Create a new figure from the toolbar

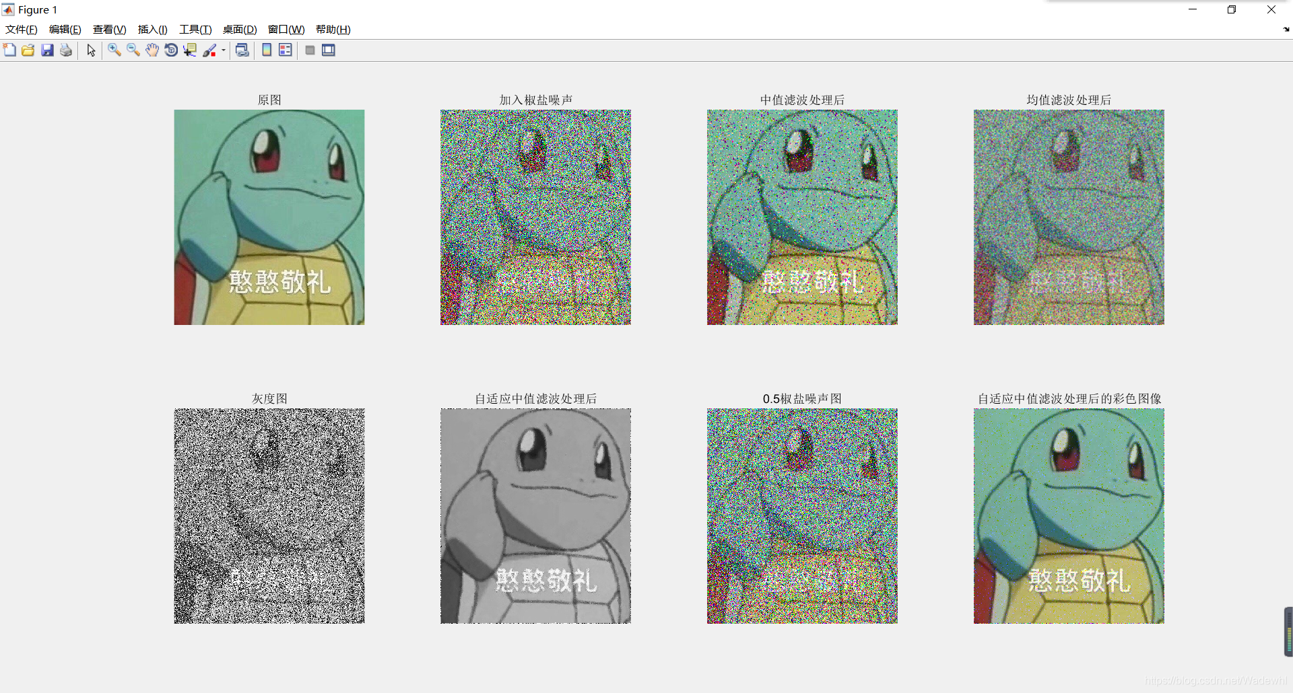(x=9, y=50)
